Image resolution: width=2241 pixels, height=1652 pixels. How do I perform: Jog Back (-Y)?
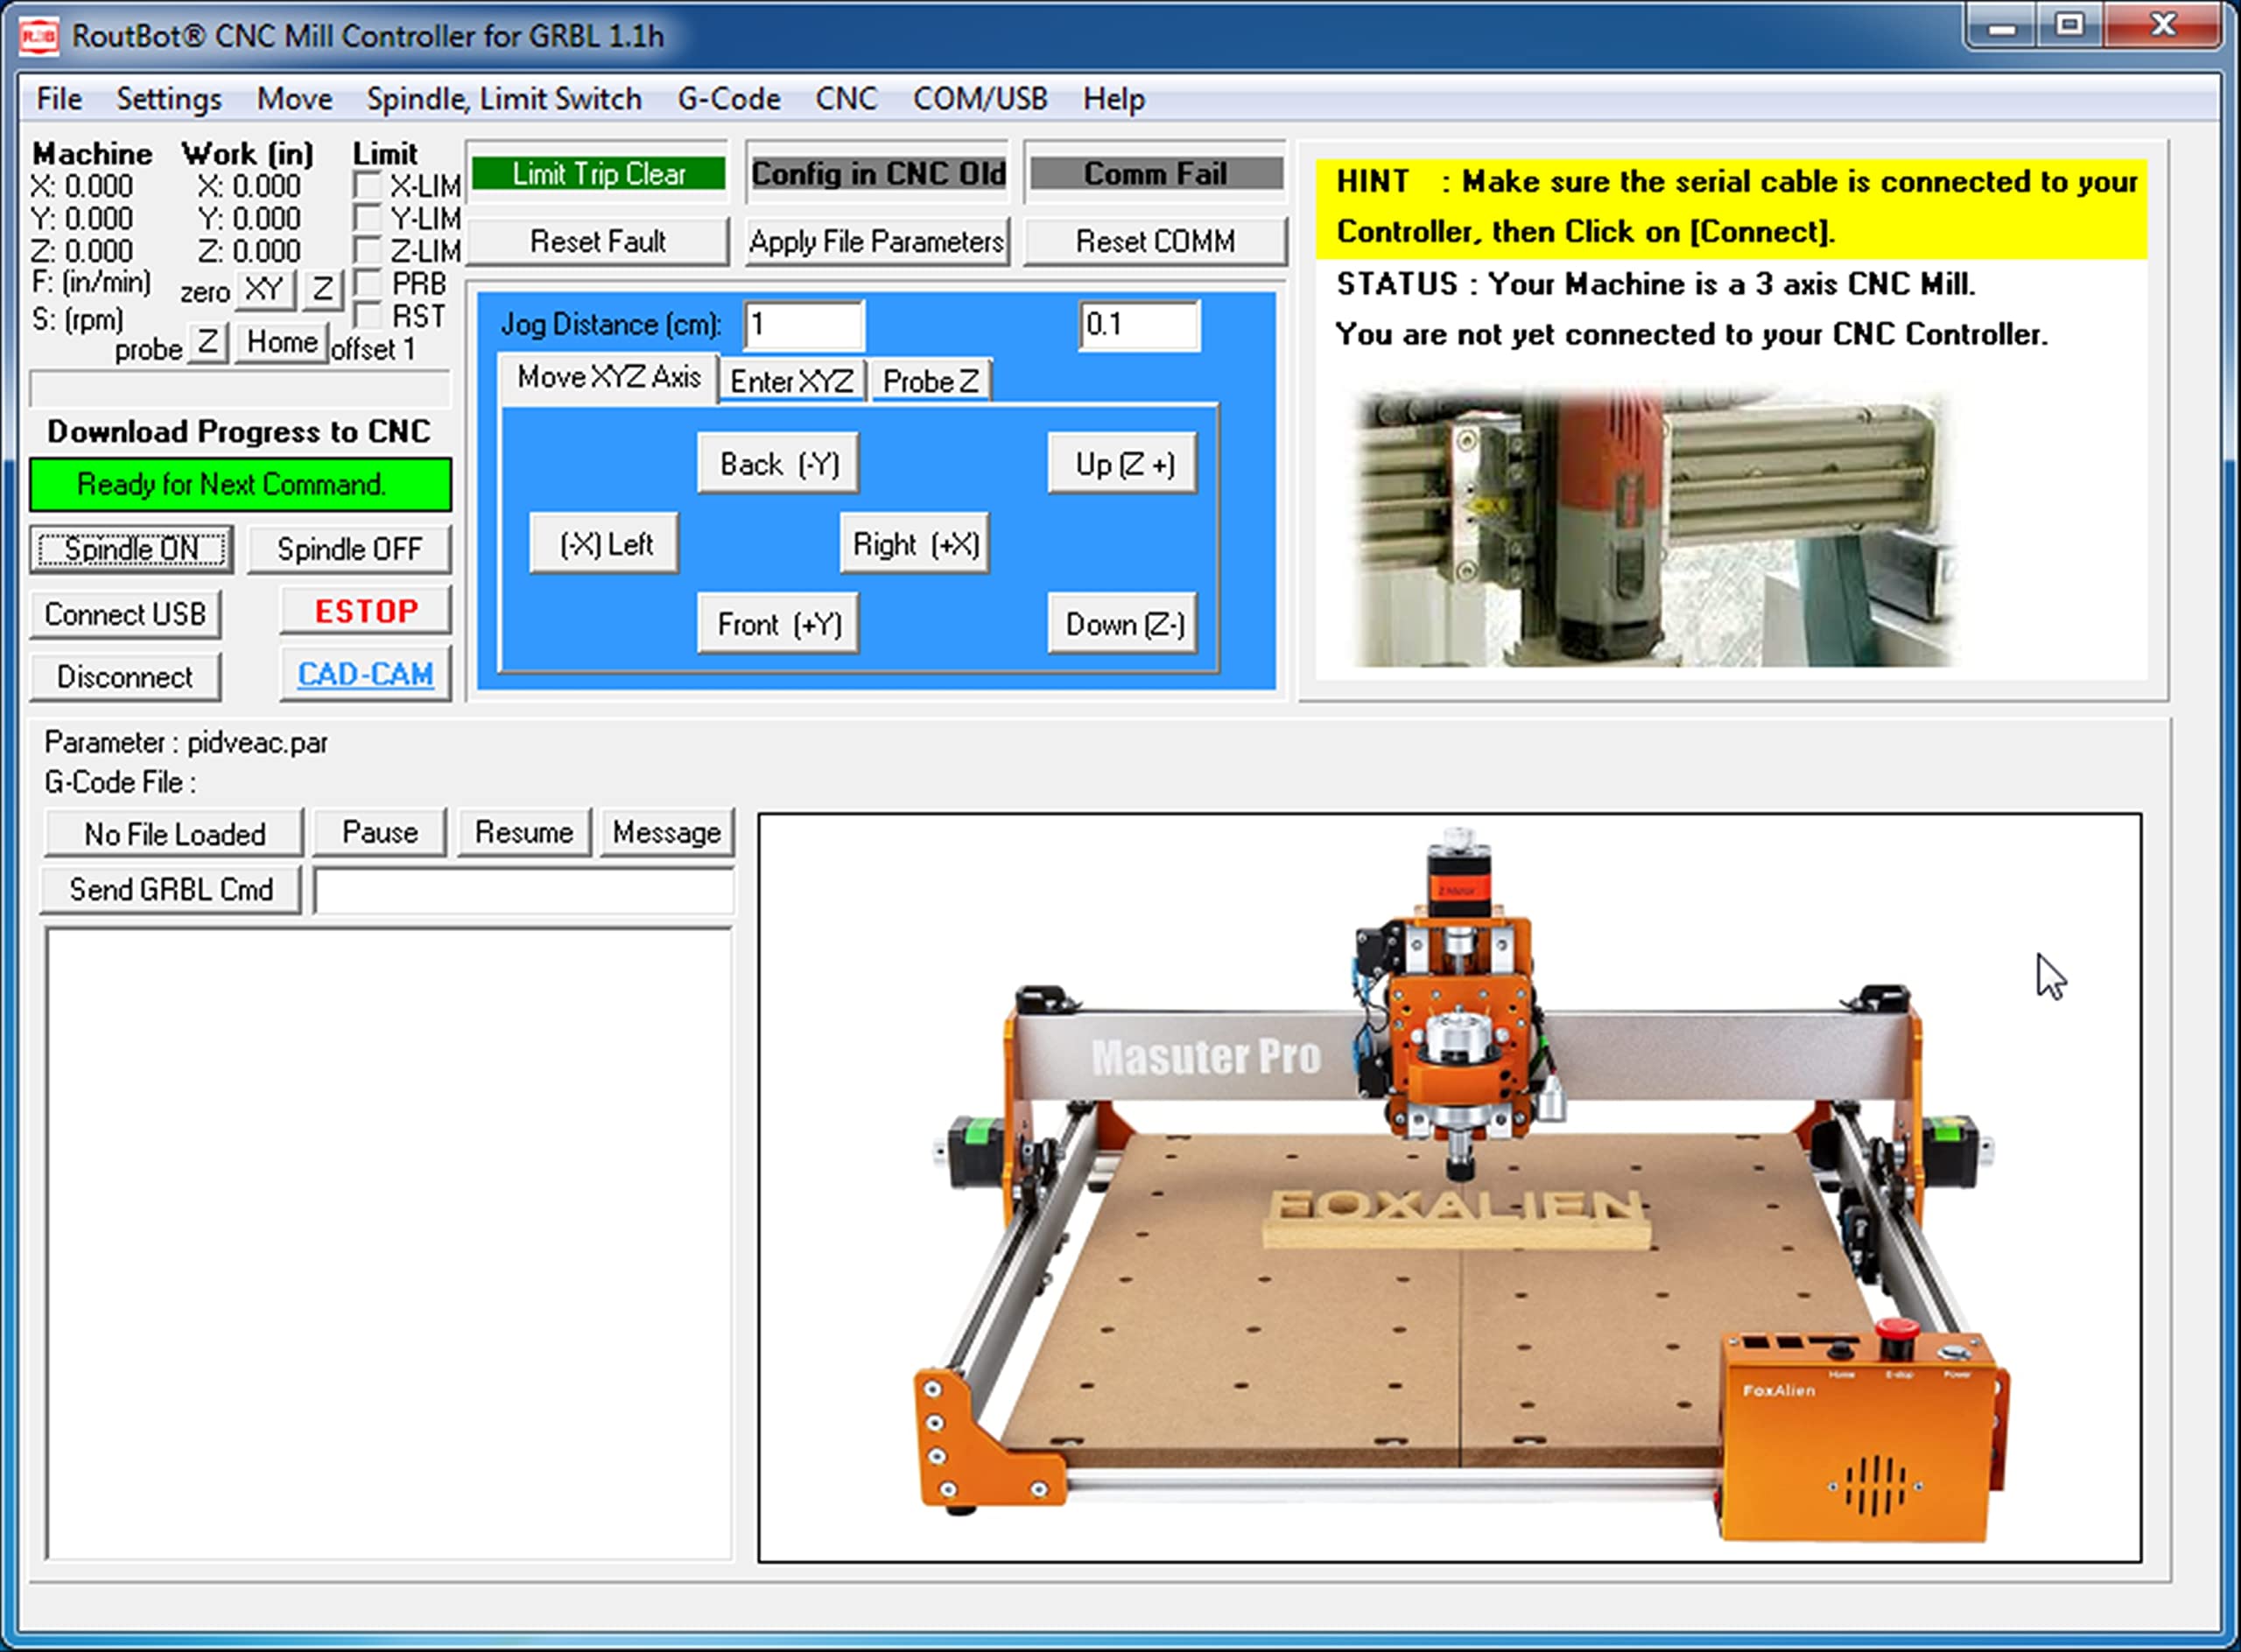point(778,463)
